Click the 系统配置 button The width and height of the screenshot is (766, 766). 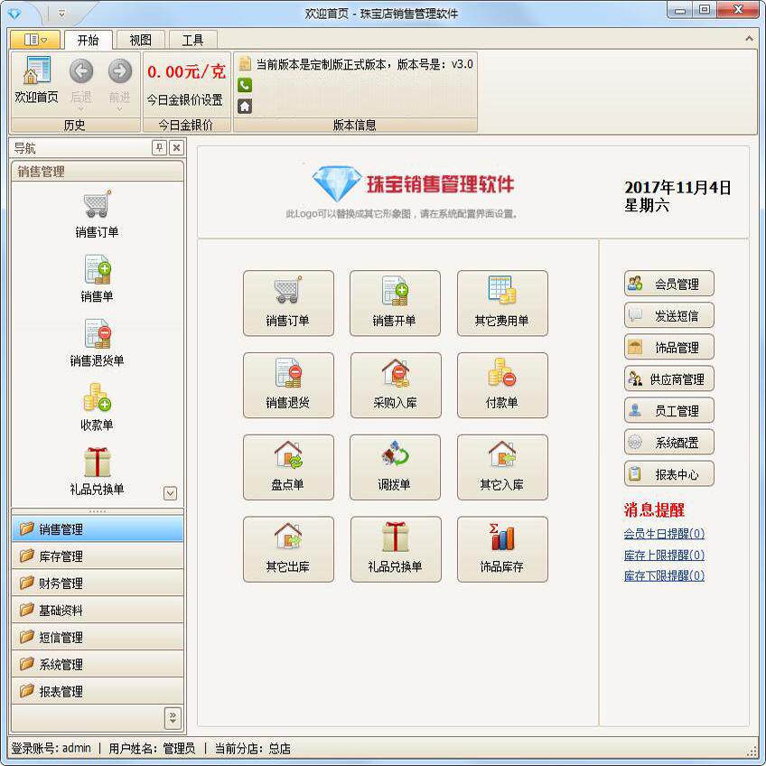tap(668, 442)
